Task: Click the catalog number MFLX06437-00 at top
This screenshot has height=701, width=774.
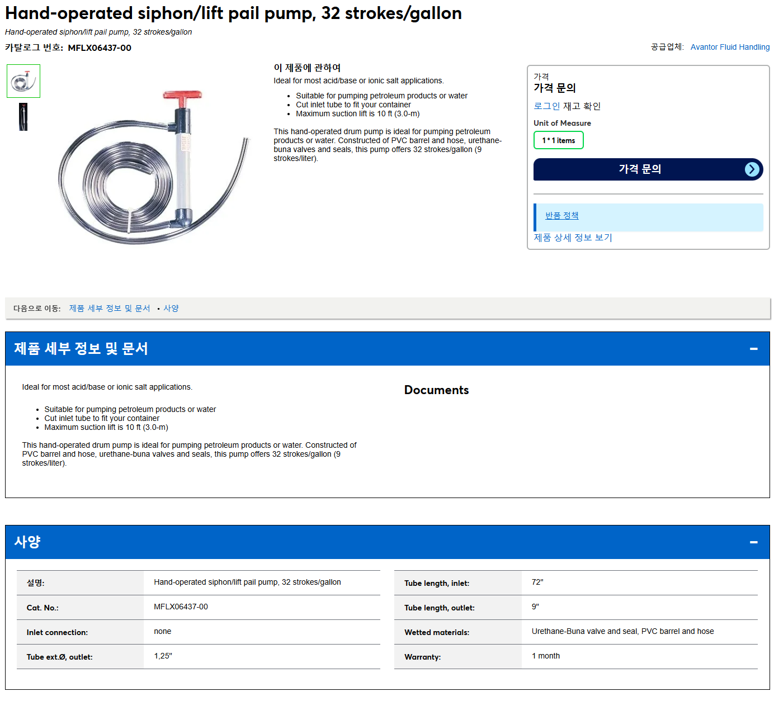Action: tap(100, 48)
